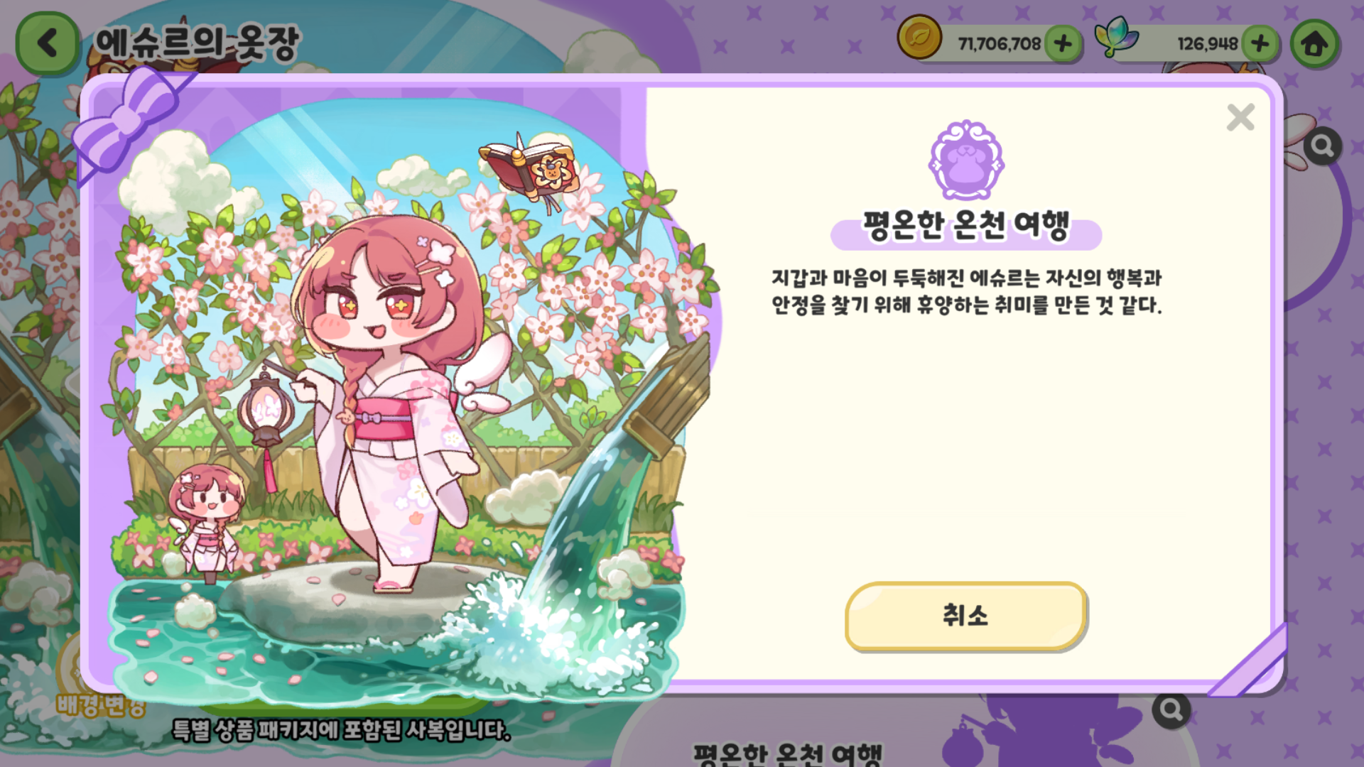Click the 에슈르의 옷장 page title

[197, 43]
